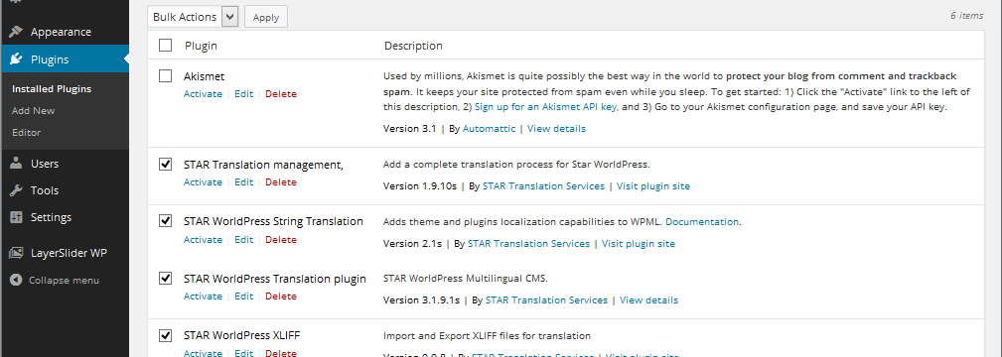
Task: Open Sign up for an Akismet API key
Action: tap(546, 107)
